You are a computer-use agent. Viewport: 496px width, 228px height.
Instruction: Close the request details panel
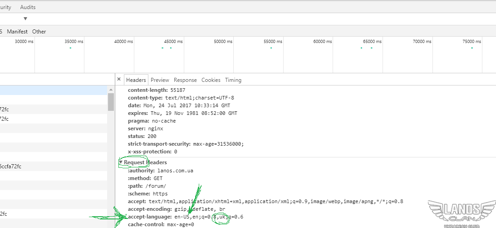[x=119, y=79]
